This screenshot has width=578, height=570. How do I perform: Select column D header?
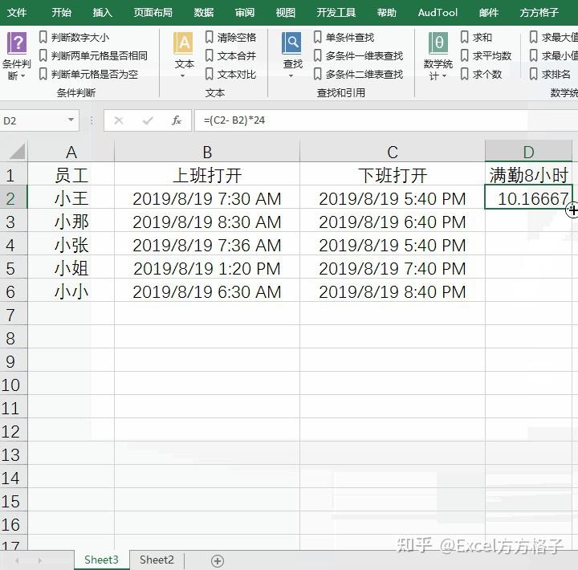528,152
